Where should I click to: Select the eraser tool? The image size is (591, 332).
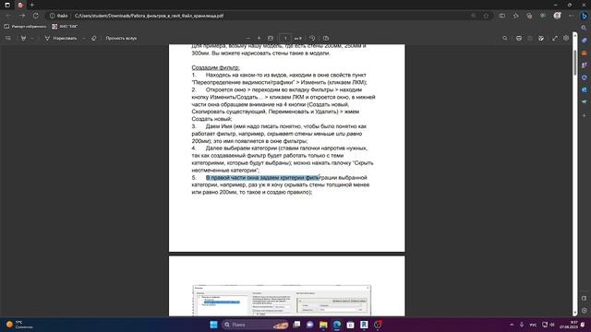(94, 38)
